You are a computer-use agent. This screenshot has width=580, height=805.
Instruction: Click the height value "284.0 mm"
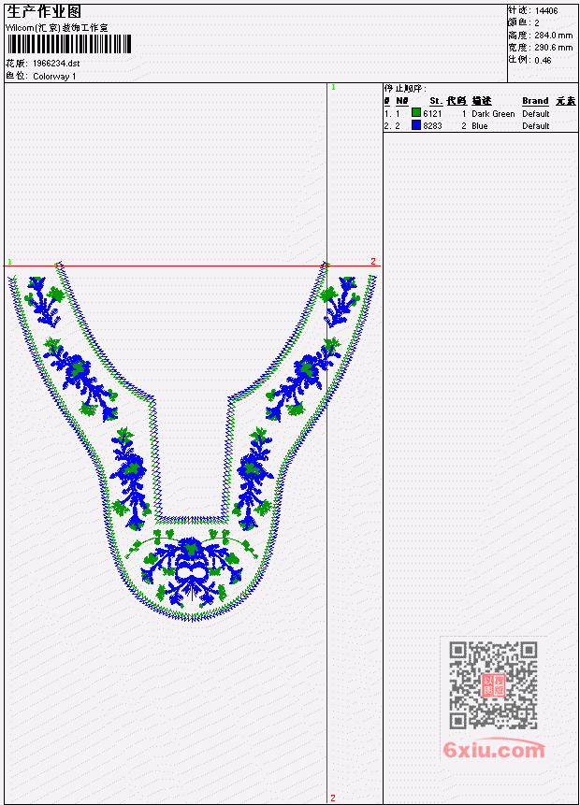pos(553,36)
